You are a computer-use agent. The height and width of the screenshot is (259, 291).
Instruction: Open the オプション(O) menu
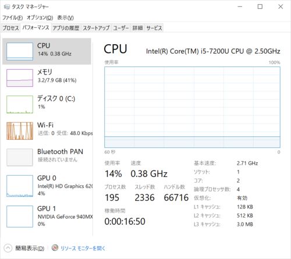[x=40, y=17]
